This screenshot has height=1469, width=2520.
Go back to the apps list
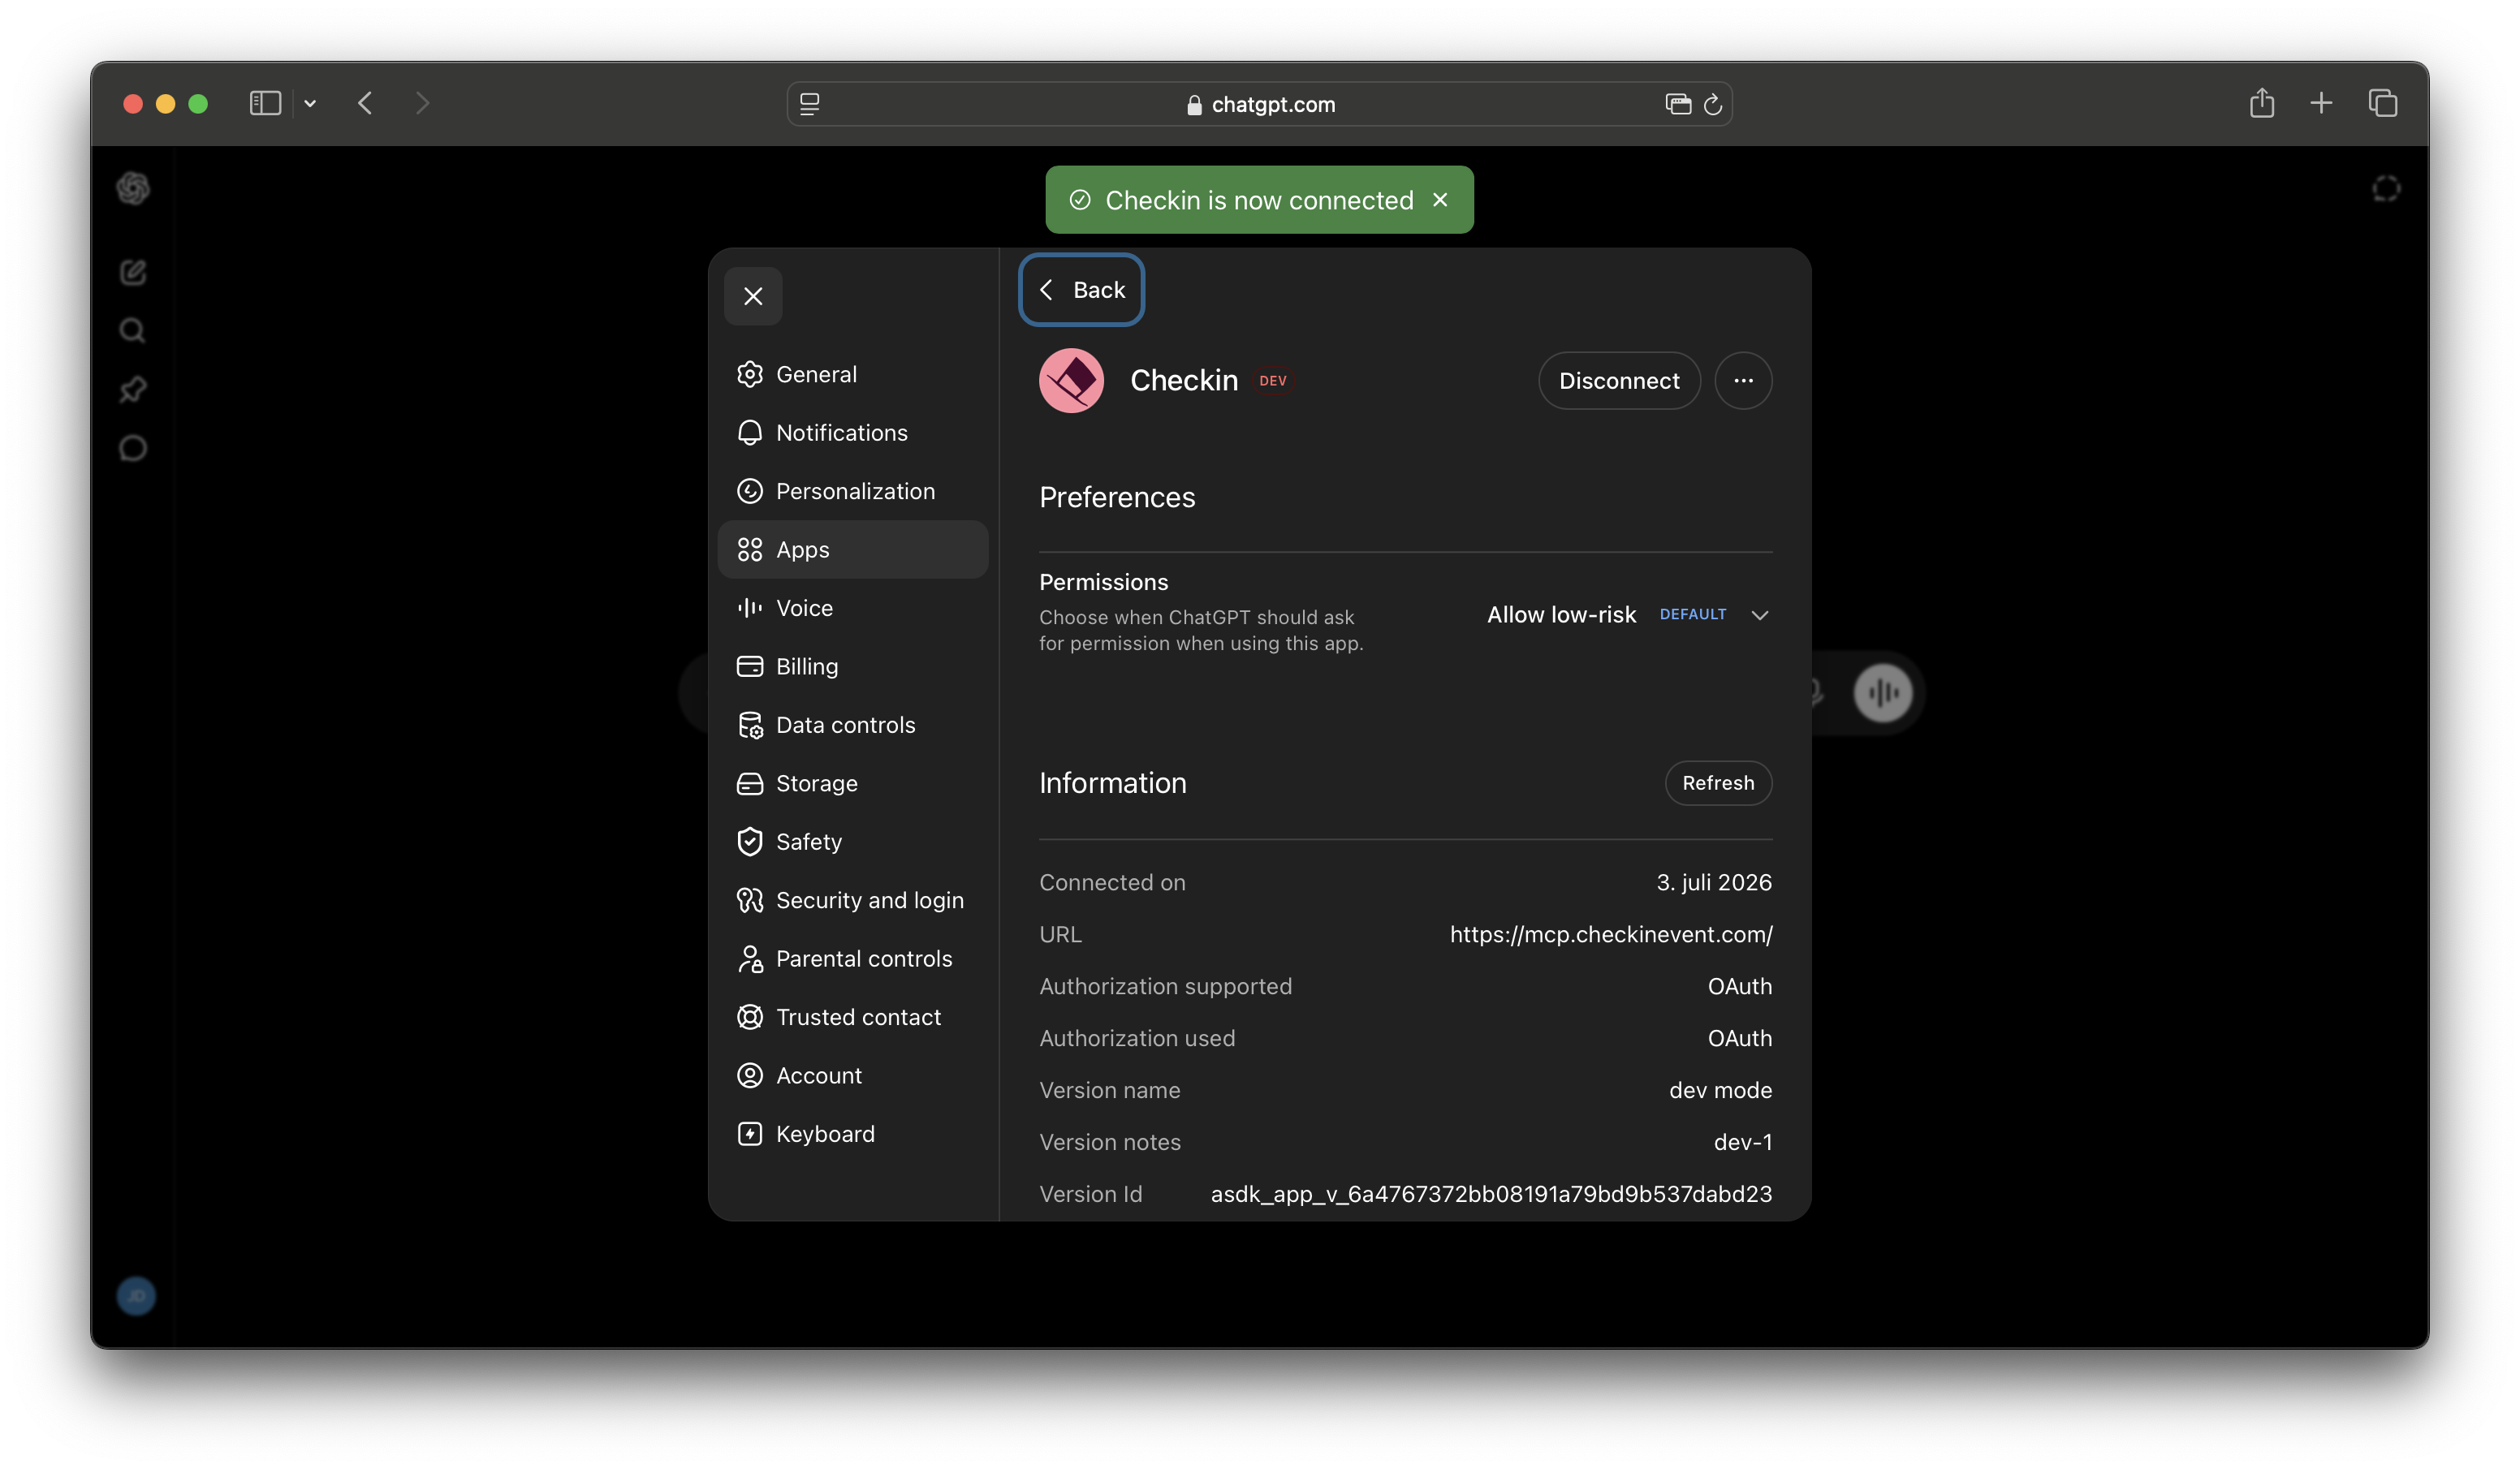tap(1081, 290)
